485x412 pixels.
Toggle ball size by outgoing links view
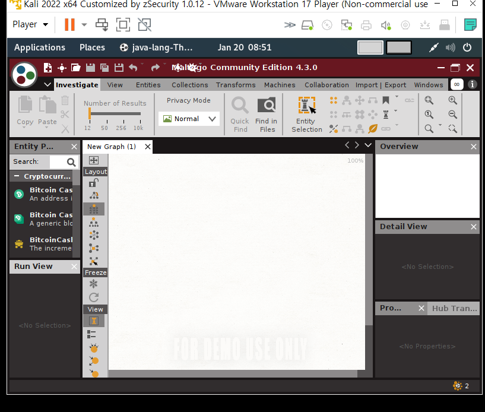(94, 373)
